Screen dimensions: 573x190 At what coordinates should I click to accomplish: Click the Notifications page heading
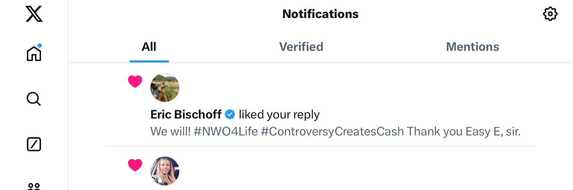click(x=320, y=14)
